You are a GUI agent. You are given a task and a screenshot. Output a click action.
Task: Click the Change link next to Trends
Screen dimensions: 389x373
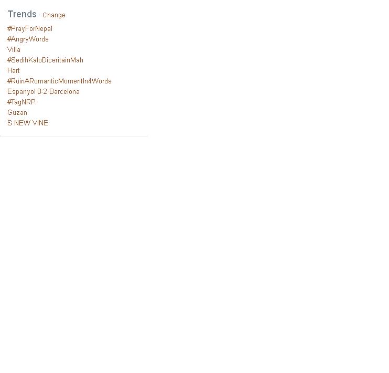tap(54, 15)
